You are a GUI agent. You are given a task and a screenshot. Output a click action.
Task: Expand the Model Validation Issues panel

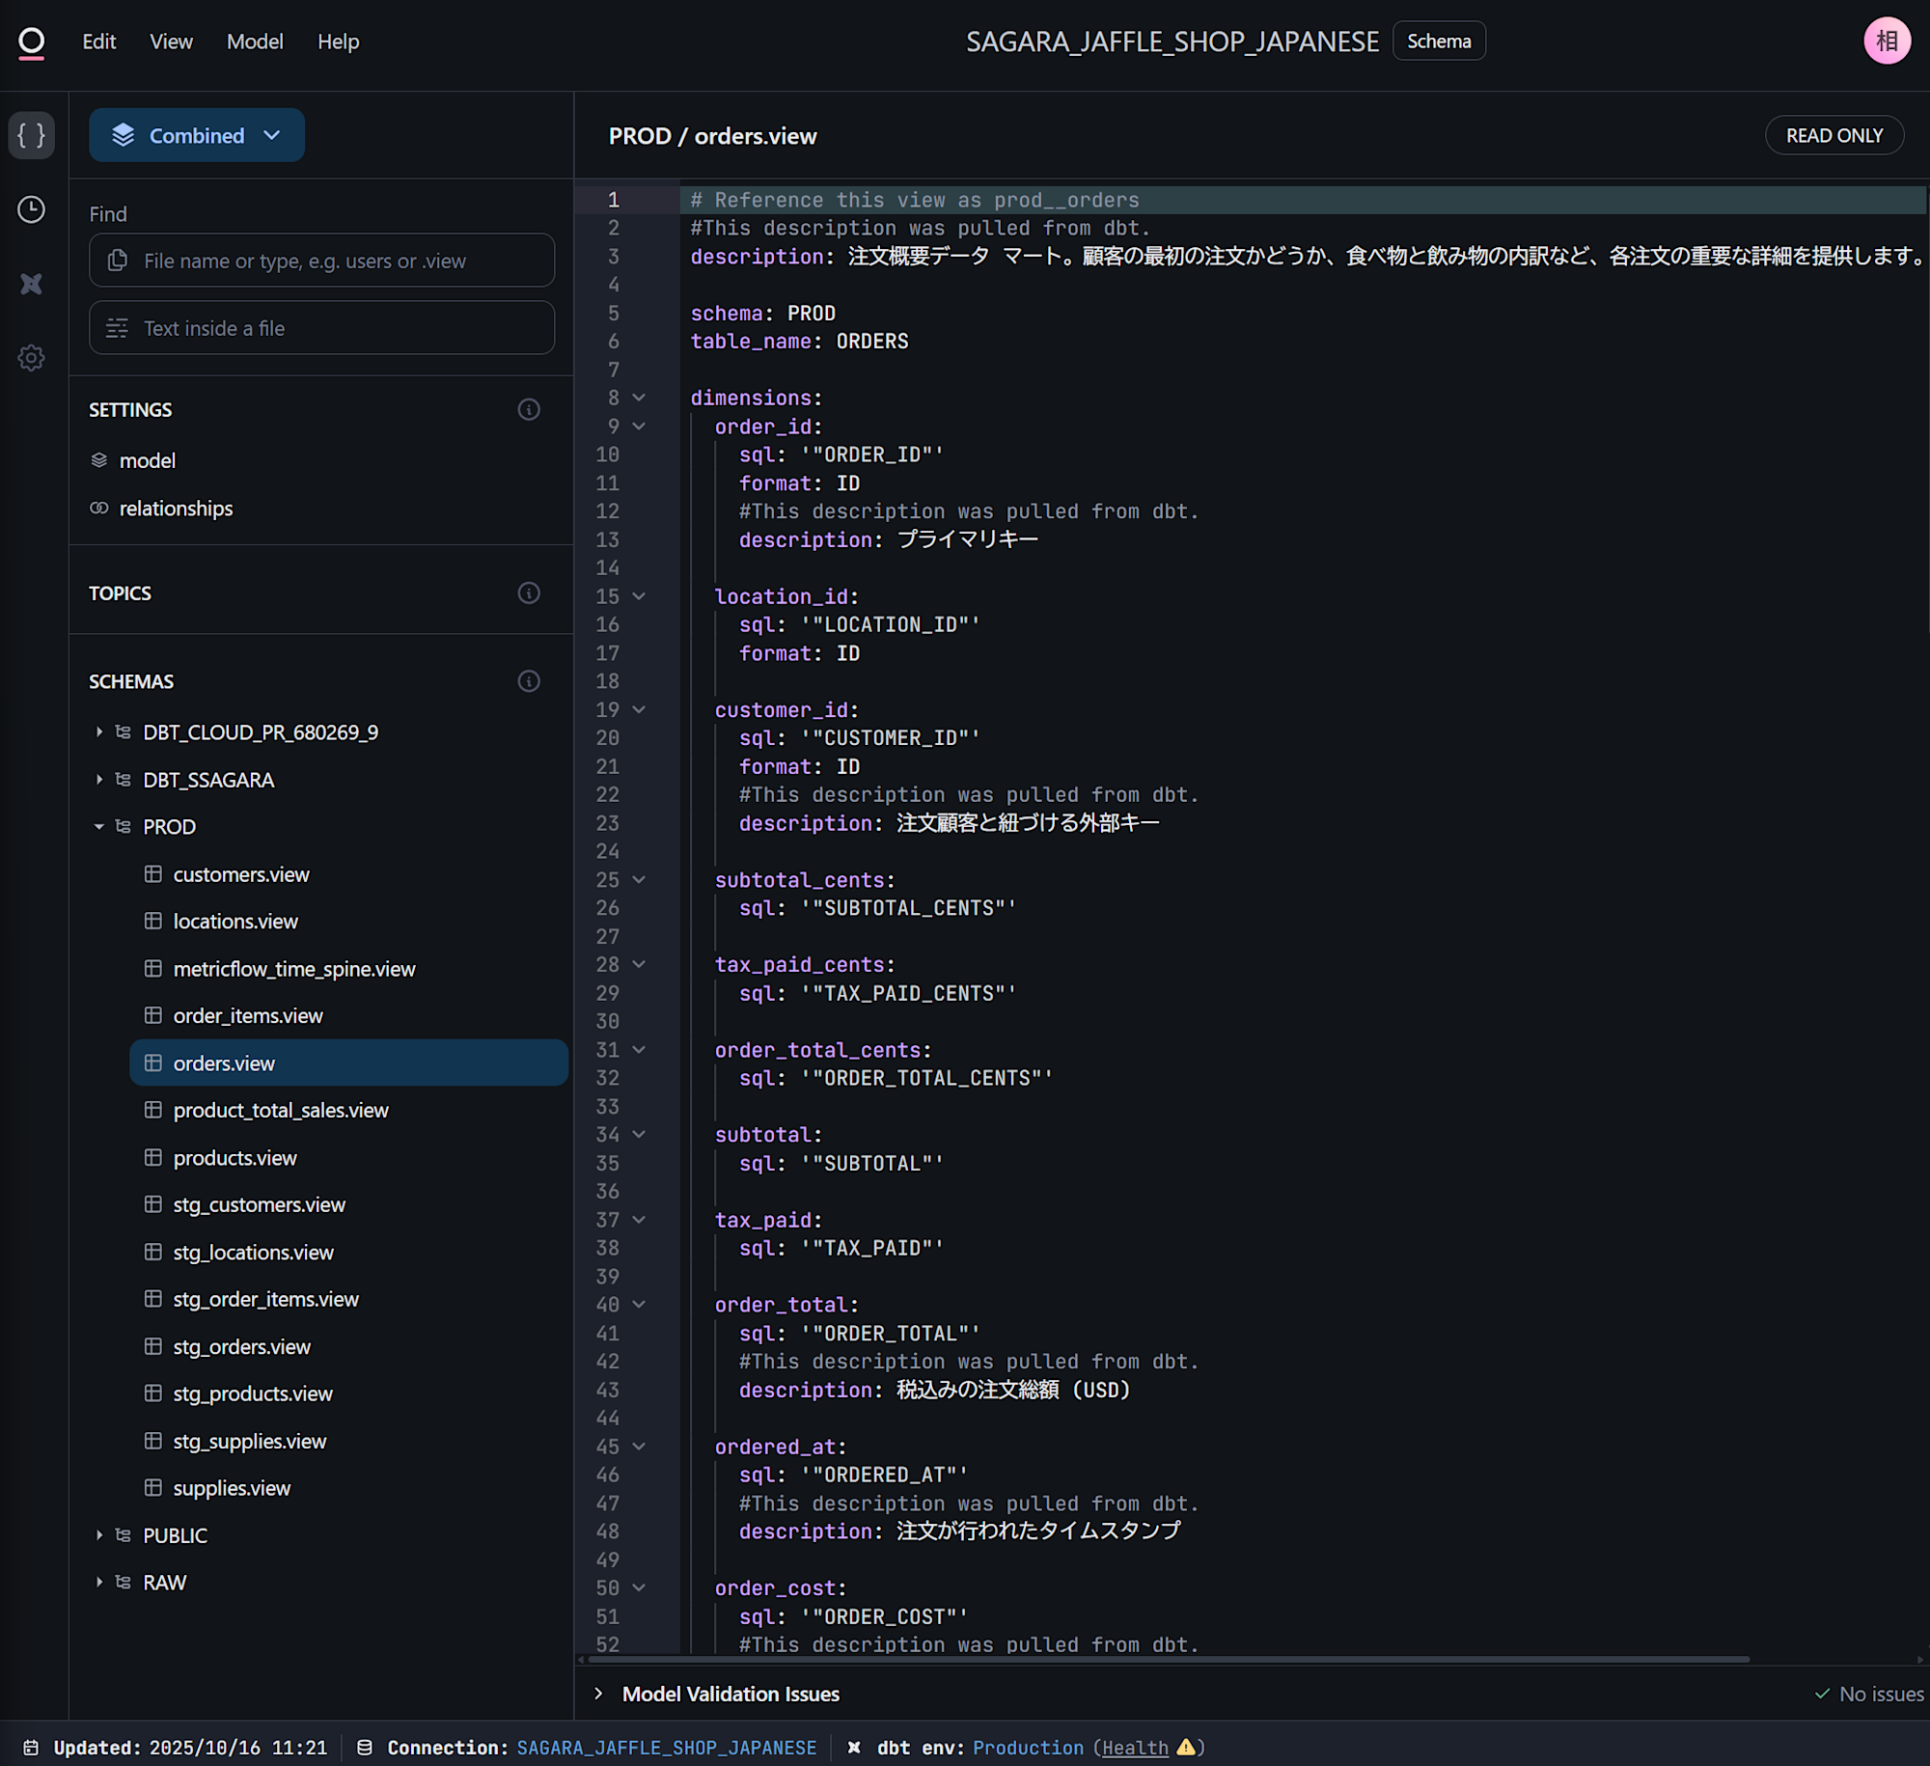point(598,1694)
